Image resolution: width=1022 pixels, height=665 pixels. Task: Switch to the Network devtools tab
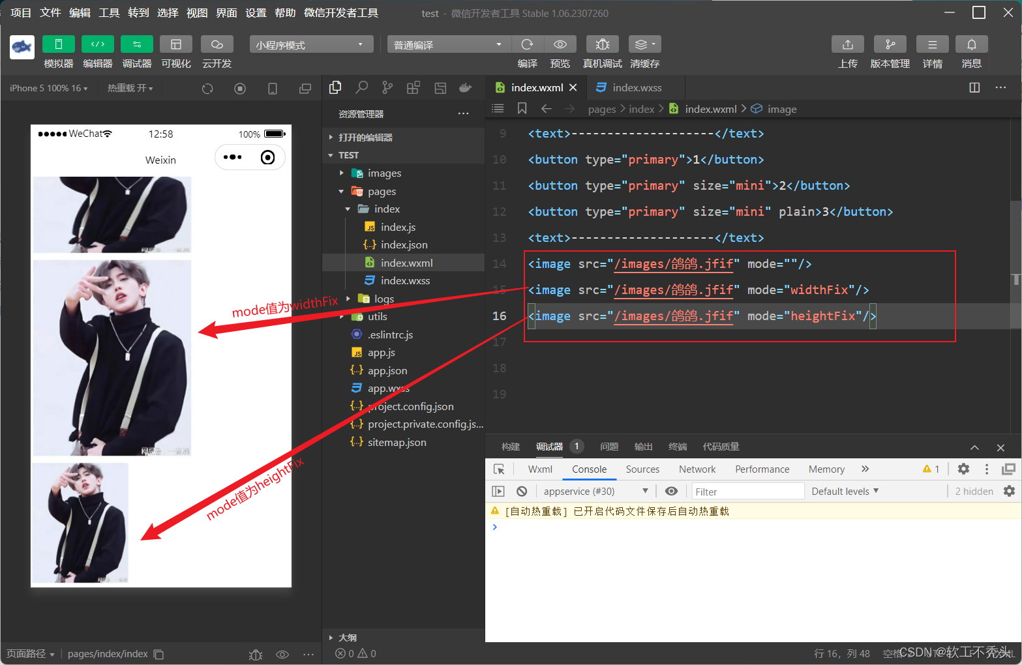(697, 469)
